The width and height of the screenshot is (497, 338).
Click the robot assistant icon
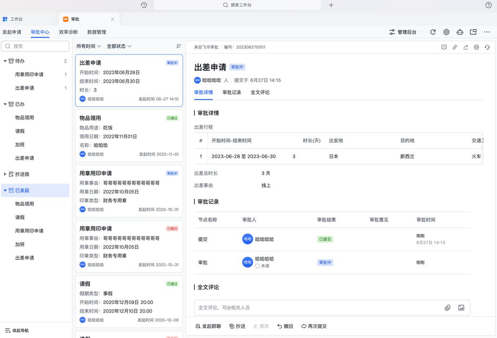[x=460, y=32]
